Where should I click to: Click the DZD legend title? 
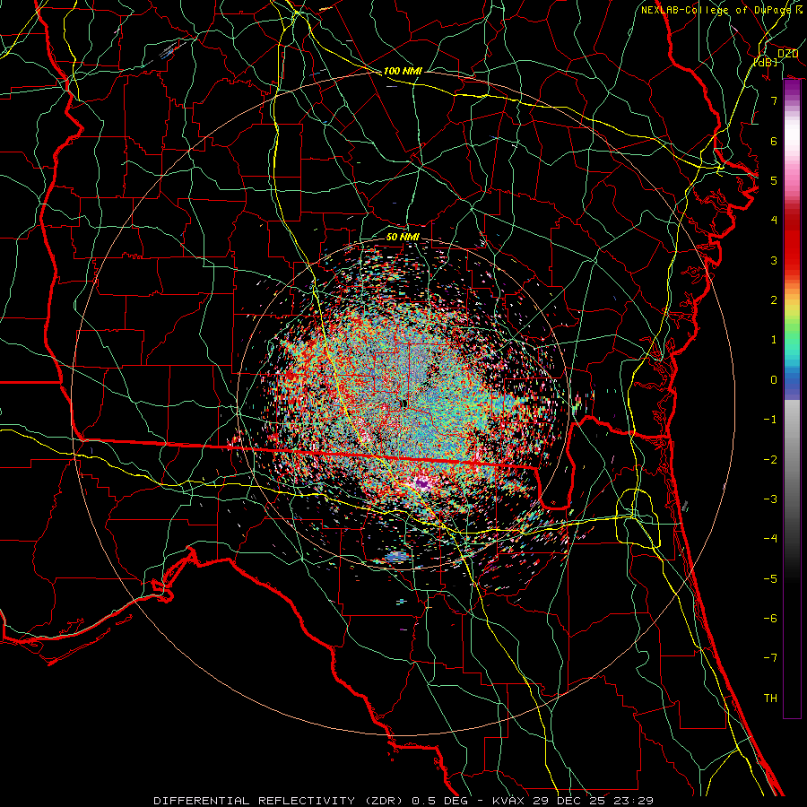(787, 54)
